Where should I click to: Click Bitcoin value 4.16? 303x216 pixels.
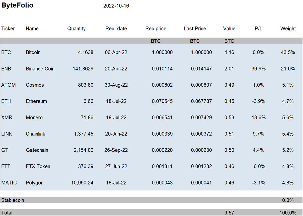tap(229, 52)
